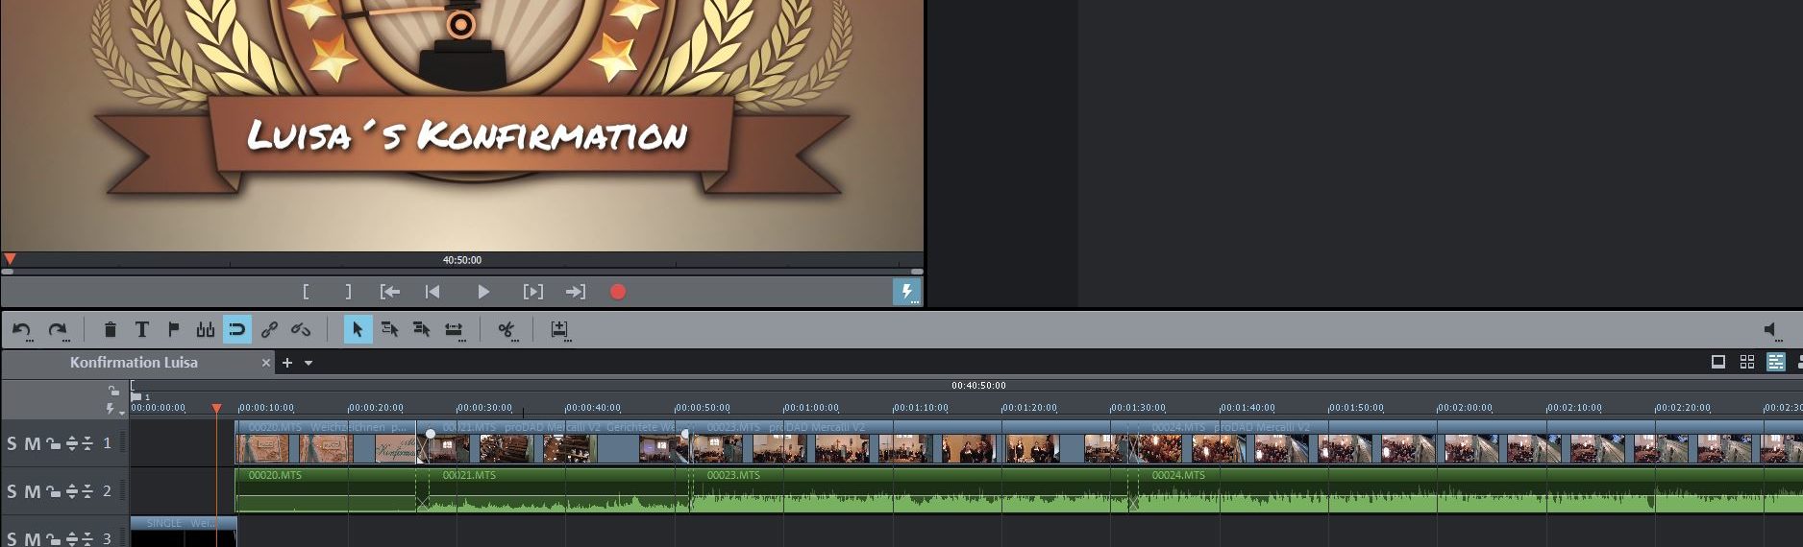1803x547 pixels.
Task: Enlarge track 2 height
Action: point(71,491)
